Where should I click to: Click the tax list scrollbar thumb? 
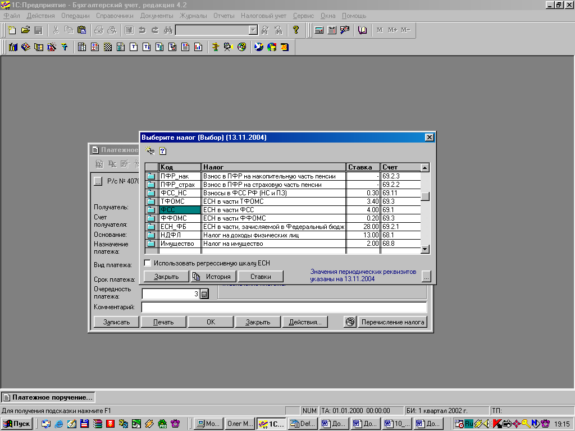pos(425,196)
